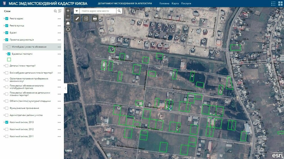284x159 pixels.
Task: Focus the address search input field
Action: point(98,11)
